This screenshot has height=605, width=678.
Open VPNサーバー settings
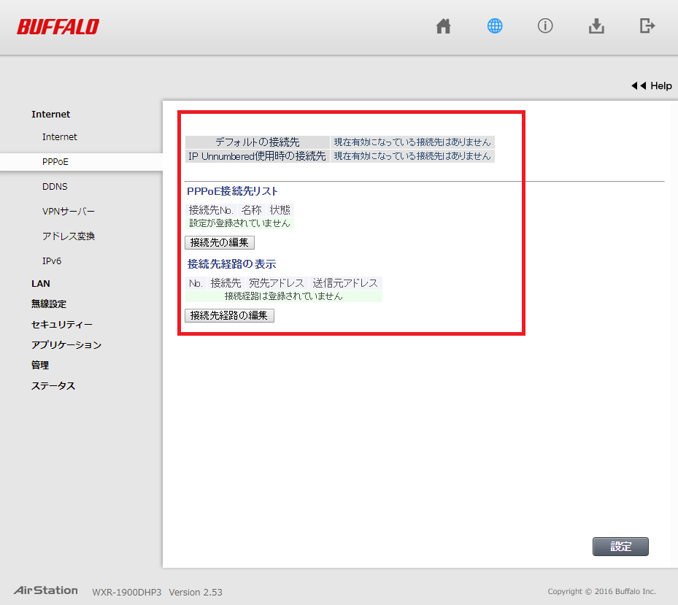coord(69,212)
